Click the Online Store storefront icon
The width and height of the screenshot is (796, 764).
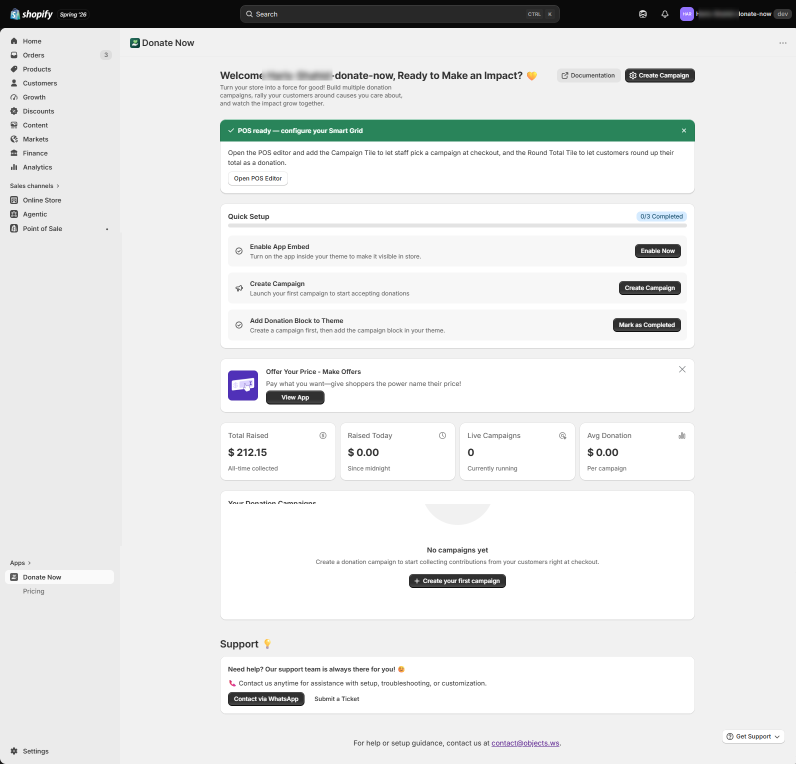[x=14, y=200]
